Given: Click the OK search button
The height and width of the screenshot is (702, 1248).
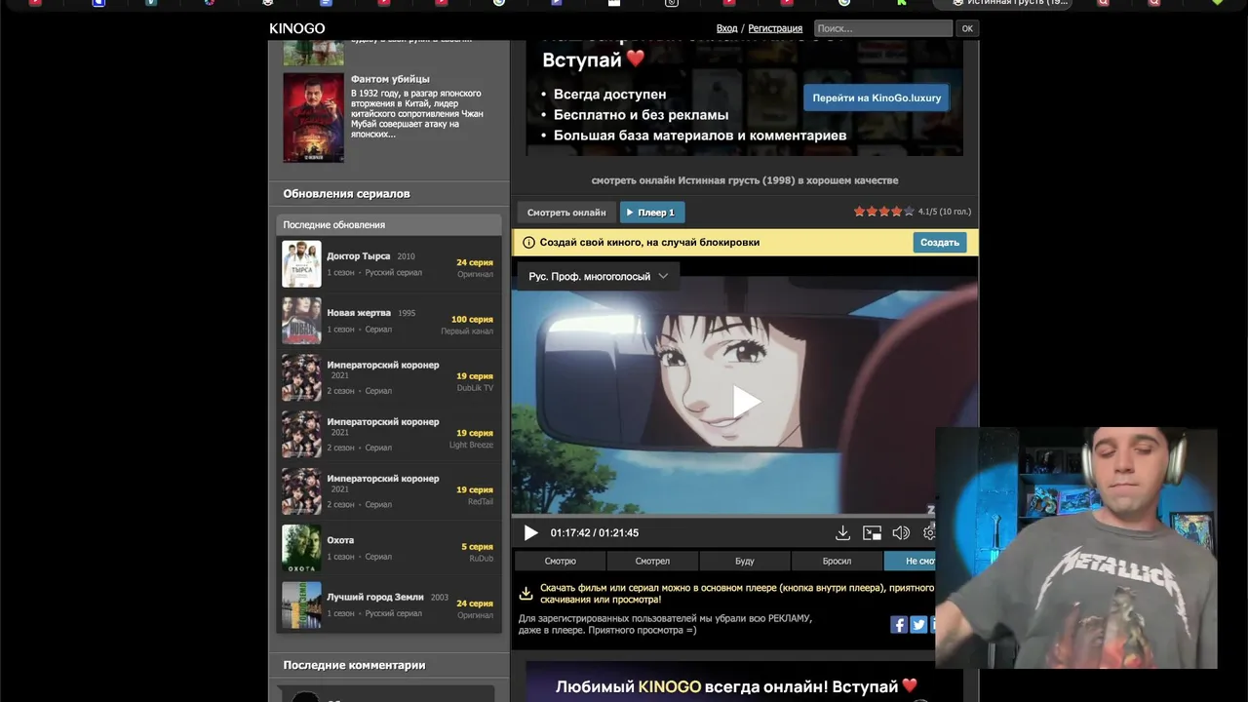Looking at the screenshot, I should pos(967,28).
